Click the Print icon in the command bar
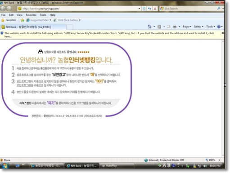This screenshot has height=173, width=230. click(x=175, y=27)
